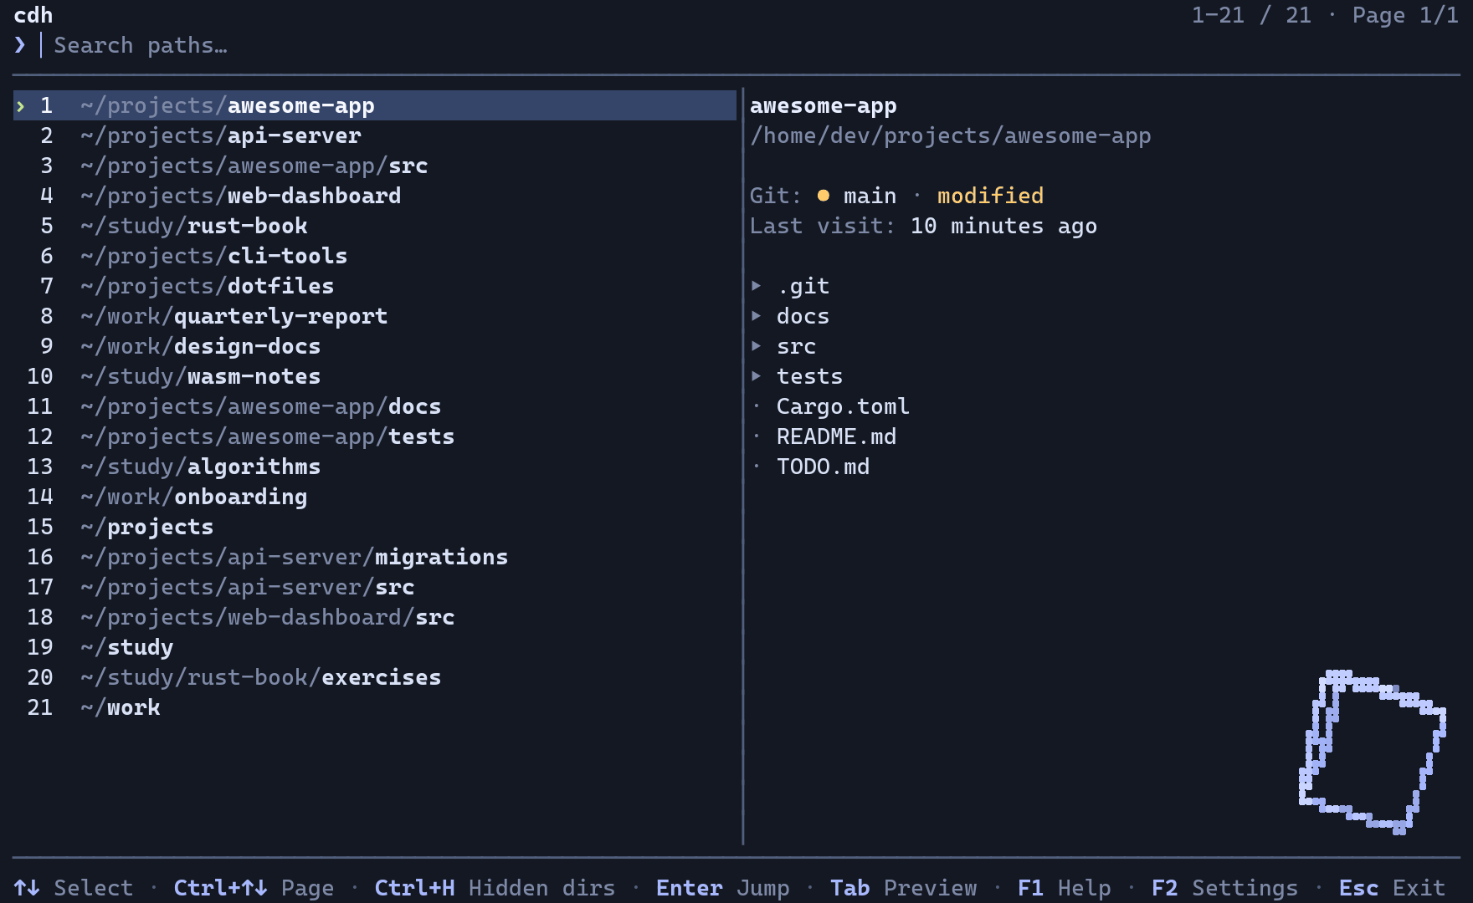The height and width of the screenshot is (903, 1473).
Task: Select ~/work/design-docs entry
Action: point(375,346)
